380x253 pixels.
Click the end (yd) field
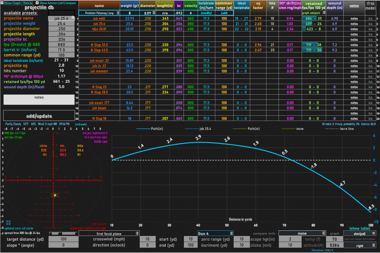[x=191, y=245]
